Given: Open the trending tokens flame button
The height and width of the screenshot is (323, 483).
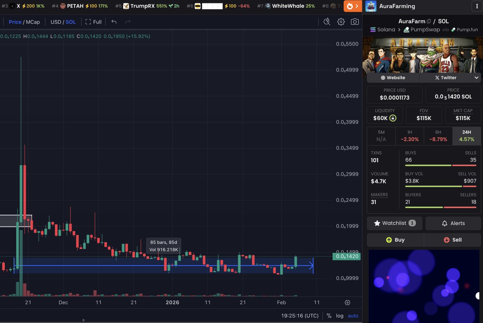Looking at the screenshot, I should tap(353, 6).
